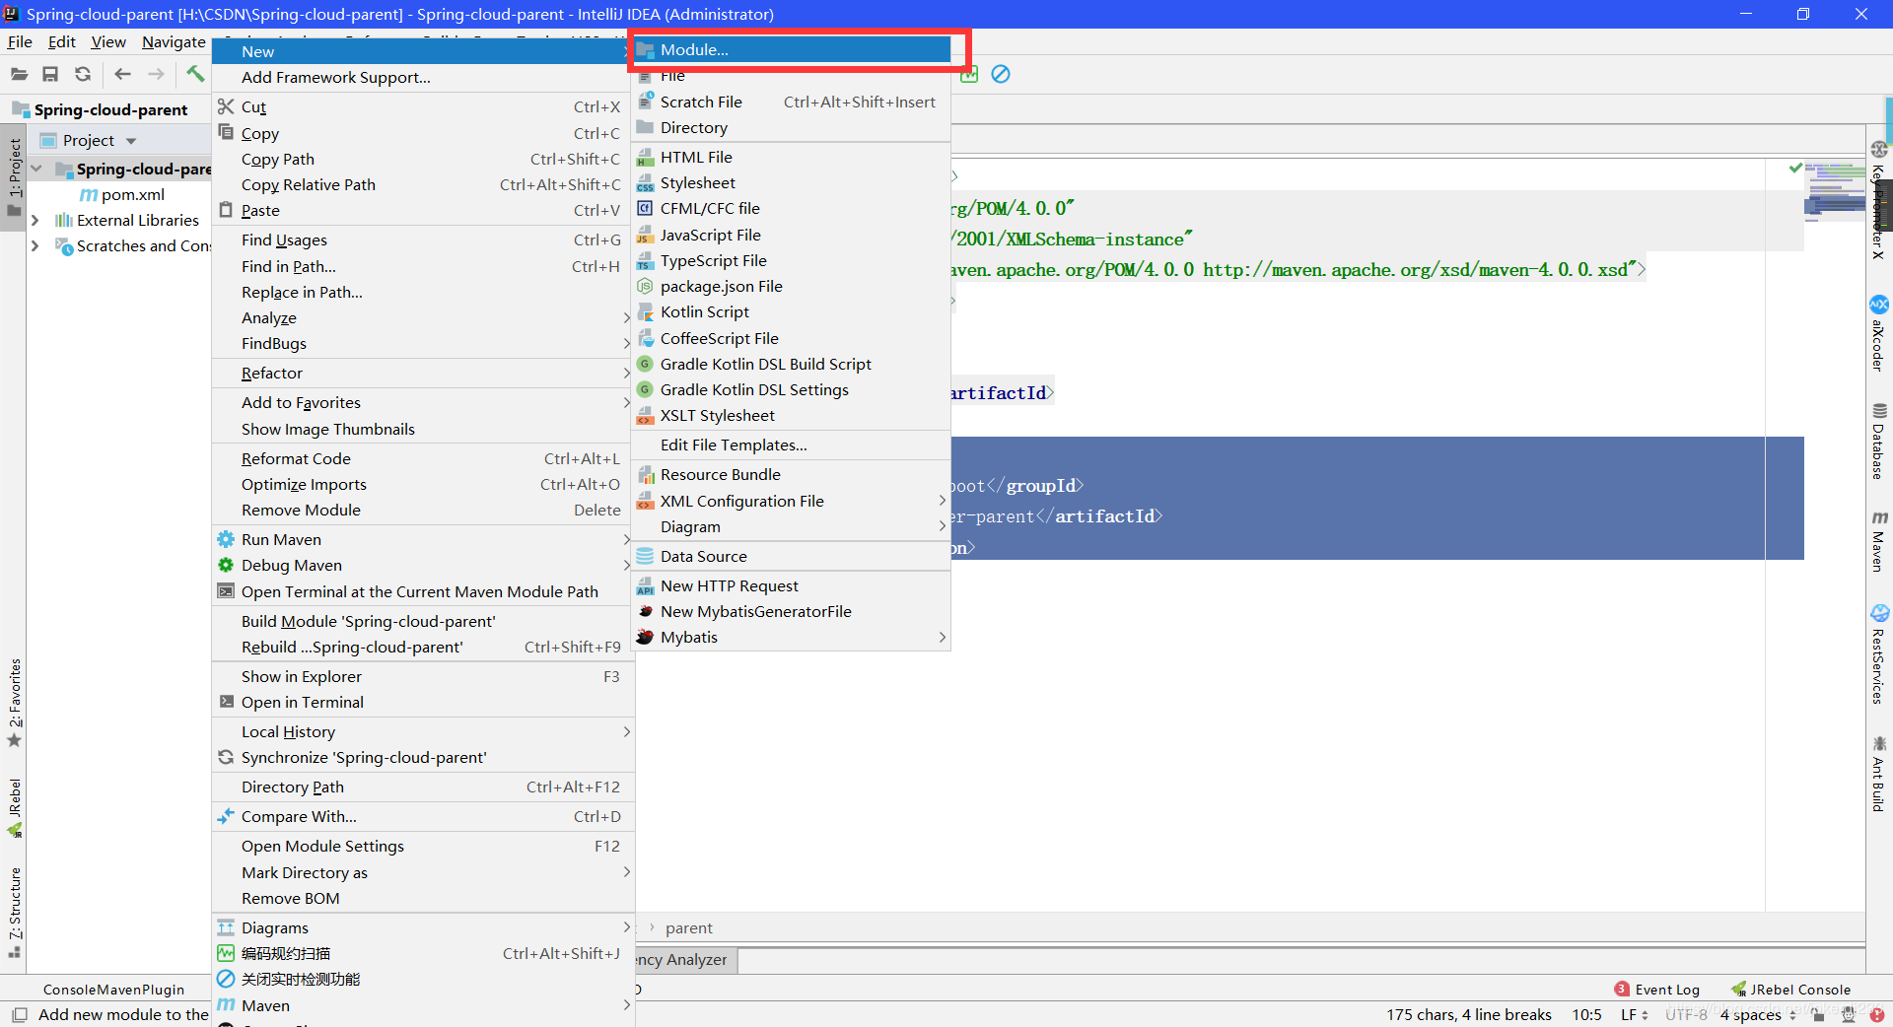
Task: Open the Navigate menu
Action: (174, 41)
